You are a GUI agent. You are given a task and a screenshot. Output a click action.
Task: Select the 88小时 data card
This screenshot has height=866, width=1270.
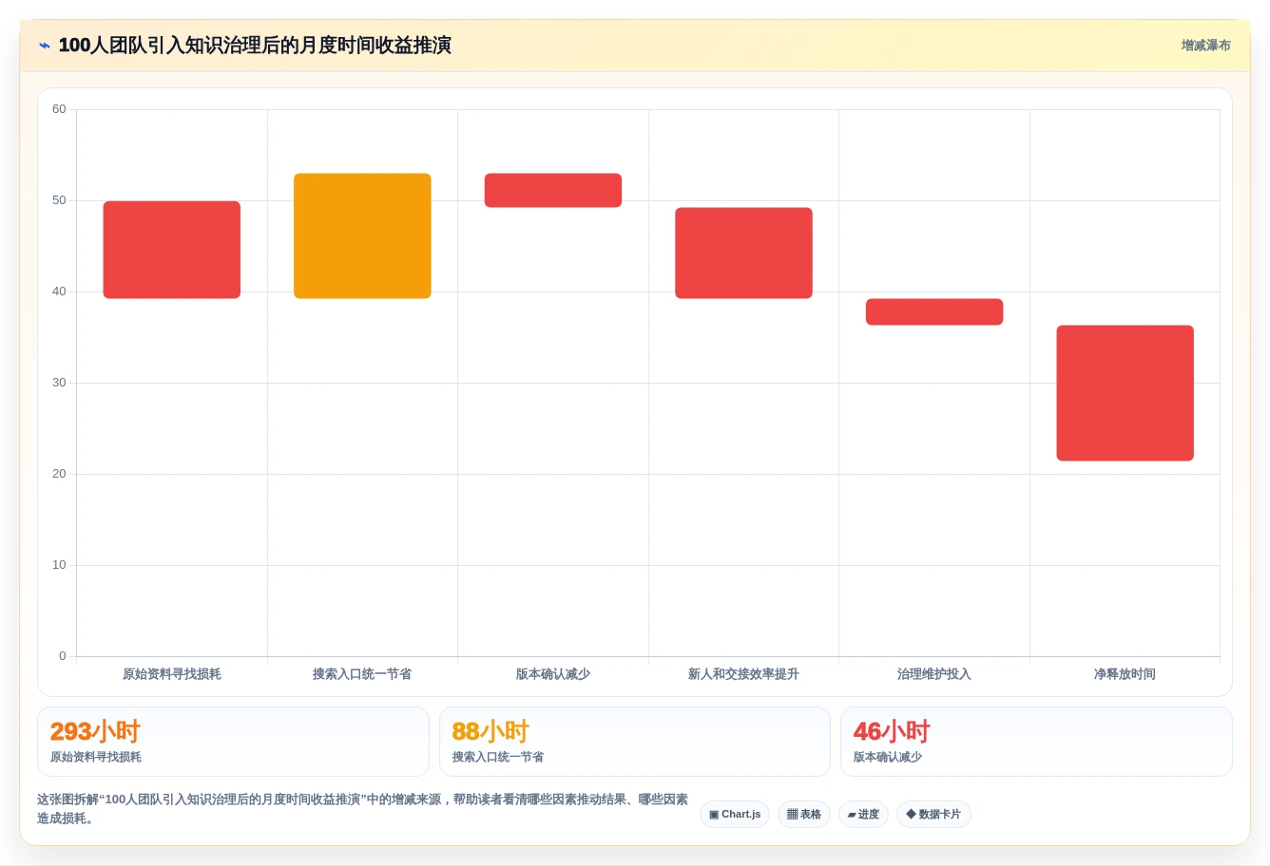[x=635, y=742]
